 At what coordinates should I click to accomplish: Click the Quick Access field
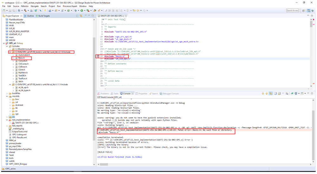coord(293,10)
